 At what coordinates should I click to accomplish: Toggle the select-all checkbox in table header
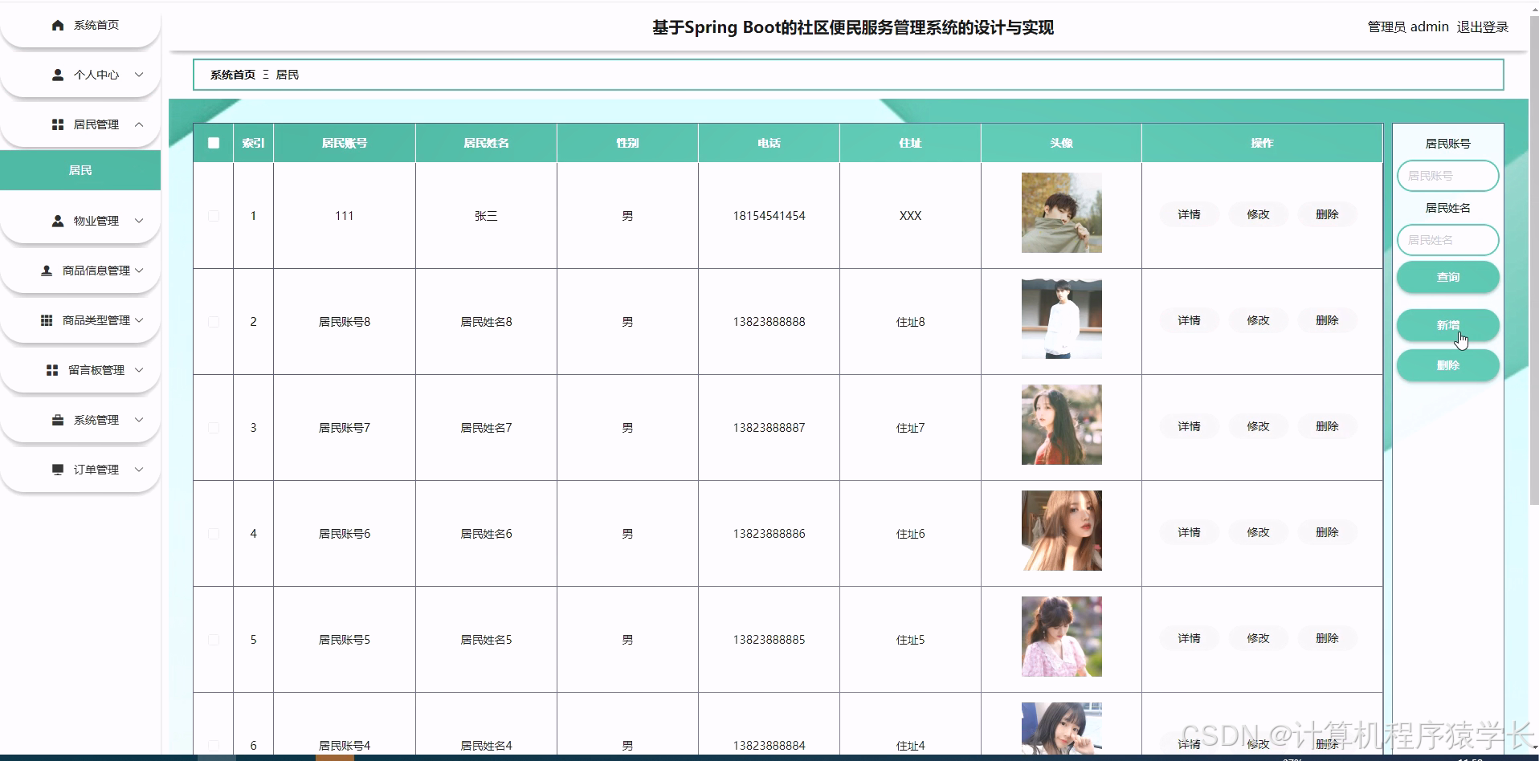click(214, 143)
